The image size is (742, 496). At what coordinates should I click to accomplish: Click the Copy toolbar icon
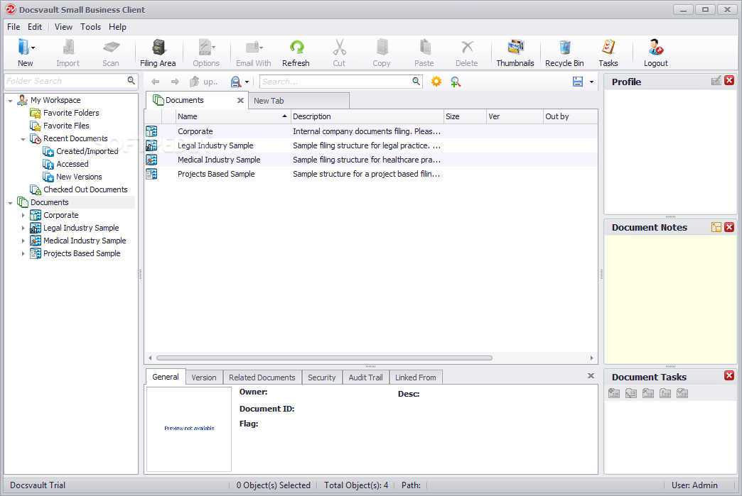pyautogui.click(x=382, y=48)
